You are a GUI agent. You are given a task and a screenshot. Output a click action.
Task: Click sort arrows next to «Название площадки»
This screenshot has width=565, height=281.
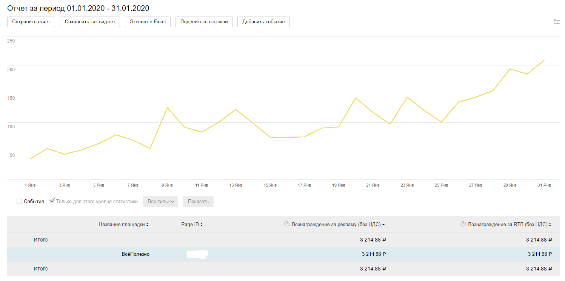pyautogui.click(x=147, y=225)
